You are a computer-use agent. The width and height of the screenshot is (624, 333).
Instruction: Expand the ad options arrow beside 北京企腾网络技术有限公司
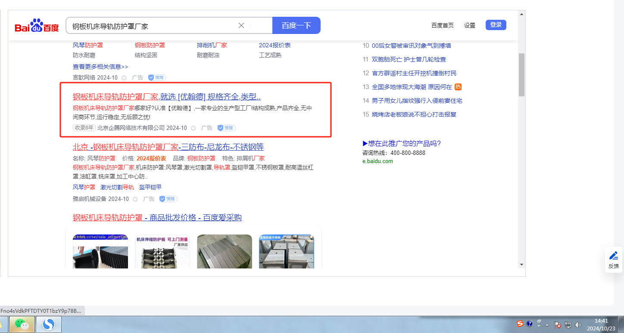pos(193,128)
